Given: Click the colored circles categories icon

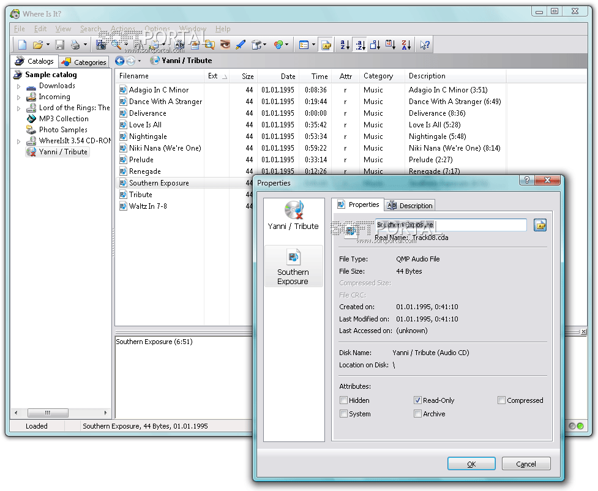Looking at the screenshot, I should (278, 45).
